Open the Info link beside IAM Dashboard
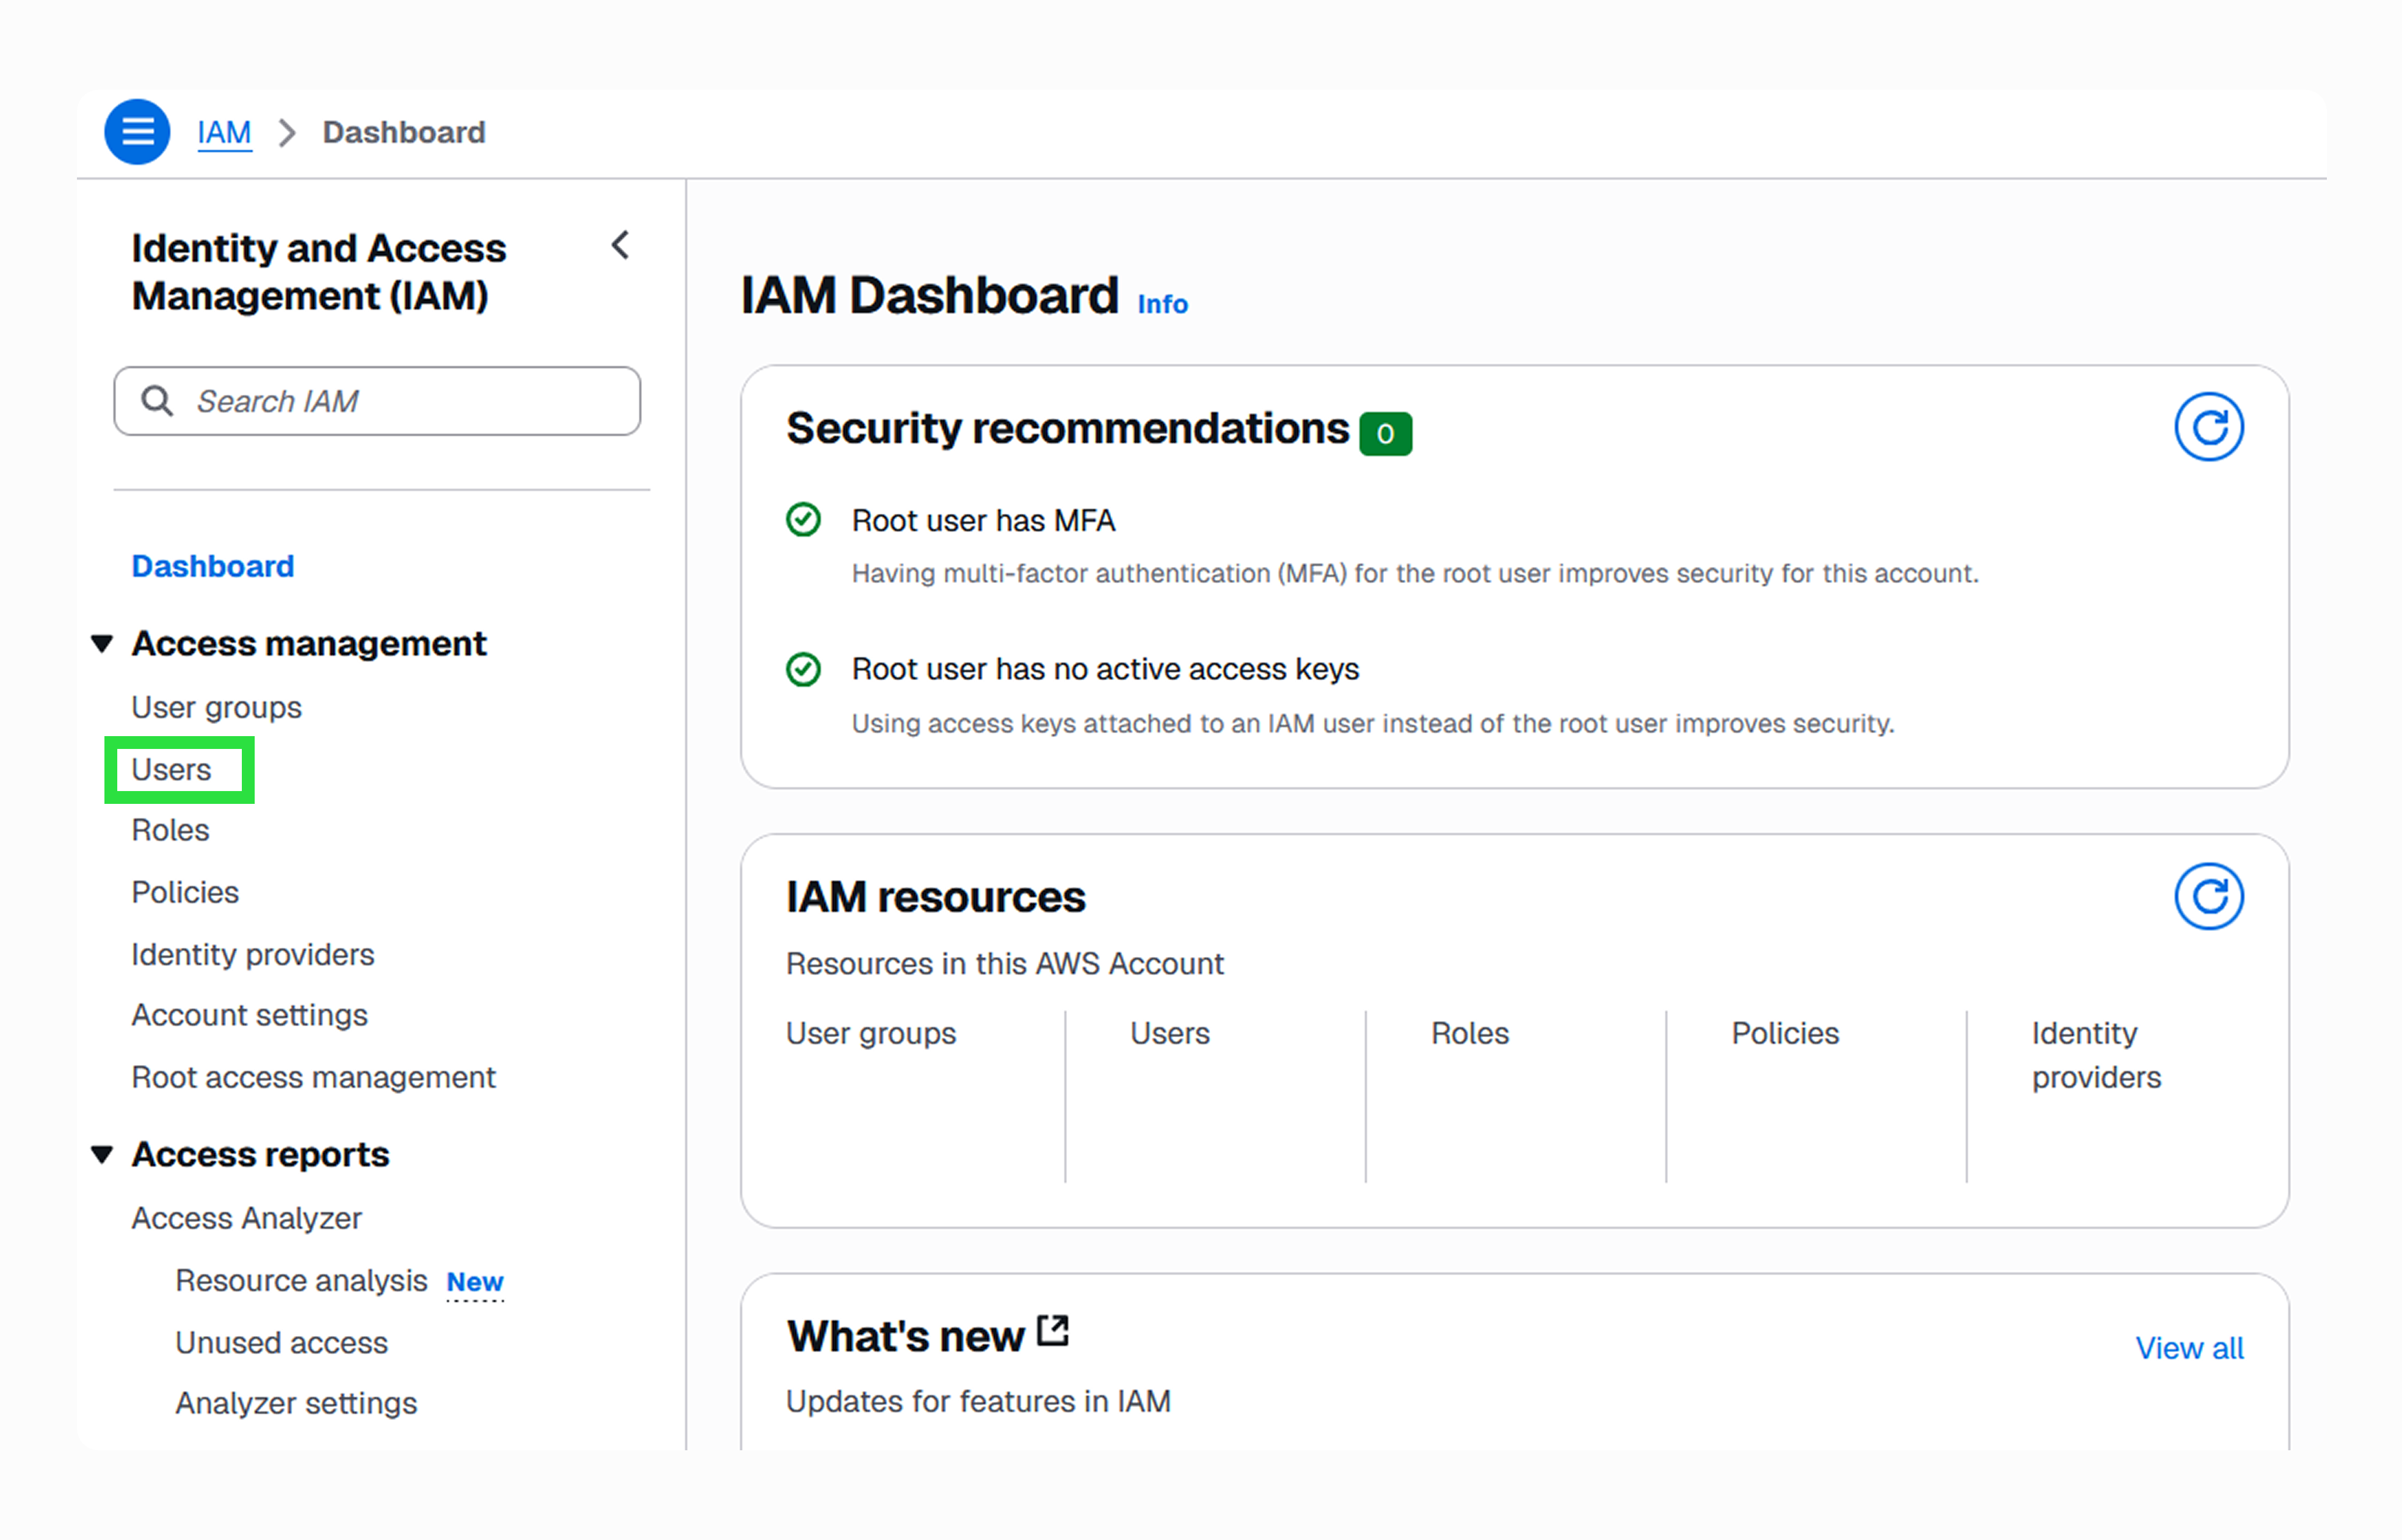The height and width of the screenshot is (1540, 2402). coord(1162,304)
